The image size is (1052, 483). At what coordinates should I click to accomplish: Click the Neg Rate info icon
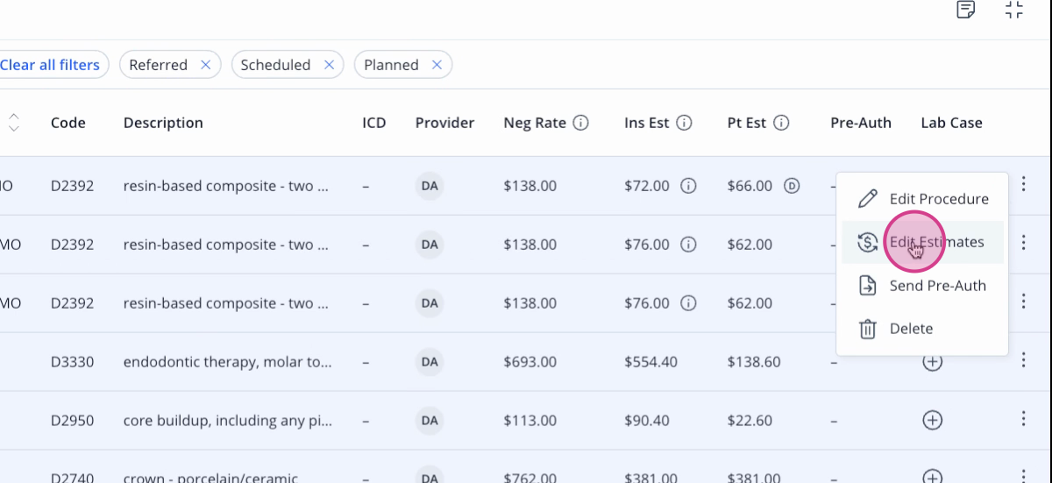[x=580, y=123]
